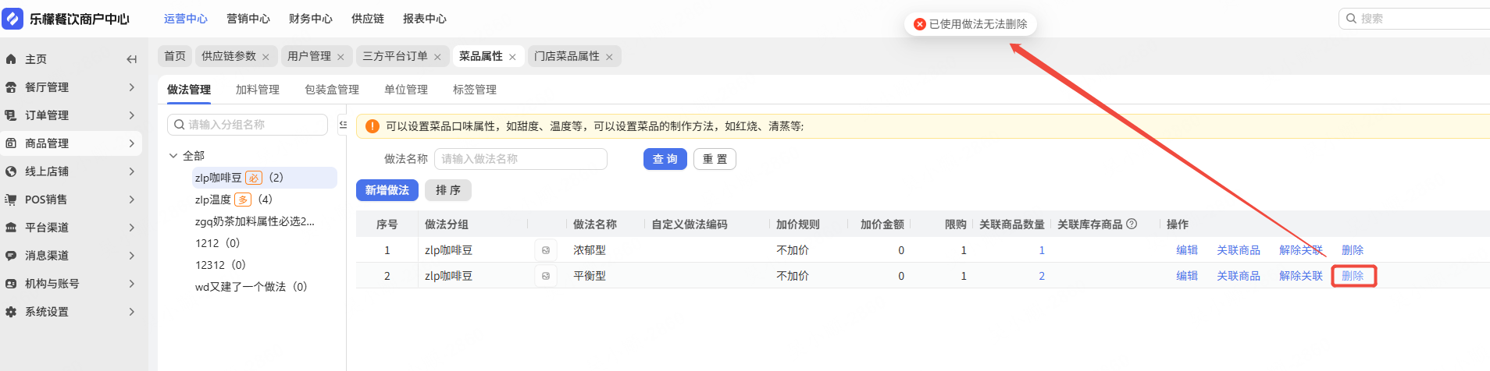Click the sidebar collapse arrow icon
The height and width of the screenshot is (371, 1490).
[131, 59]
